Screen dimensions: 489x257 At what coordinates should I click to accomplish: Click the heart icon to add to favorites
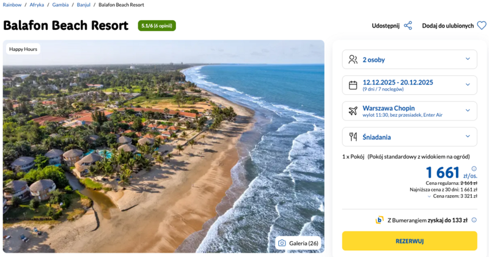click(x=482, y=26)
